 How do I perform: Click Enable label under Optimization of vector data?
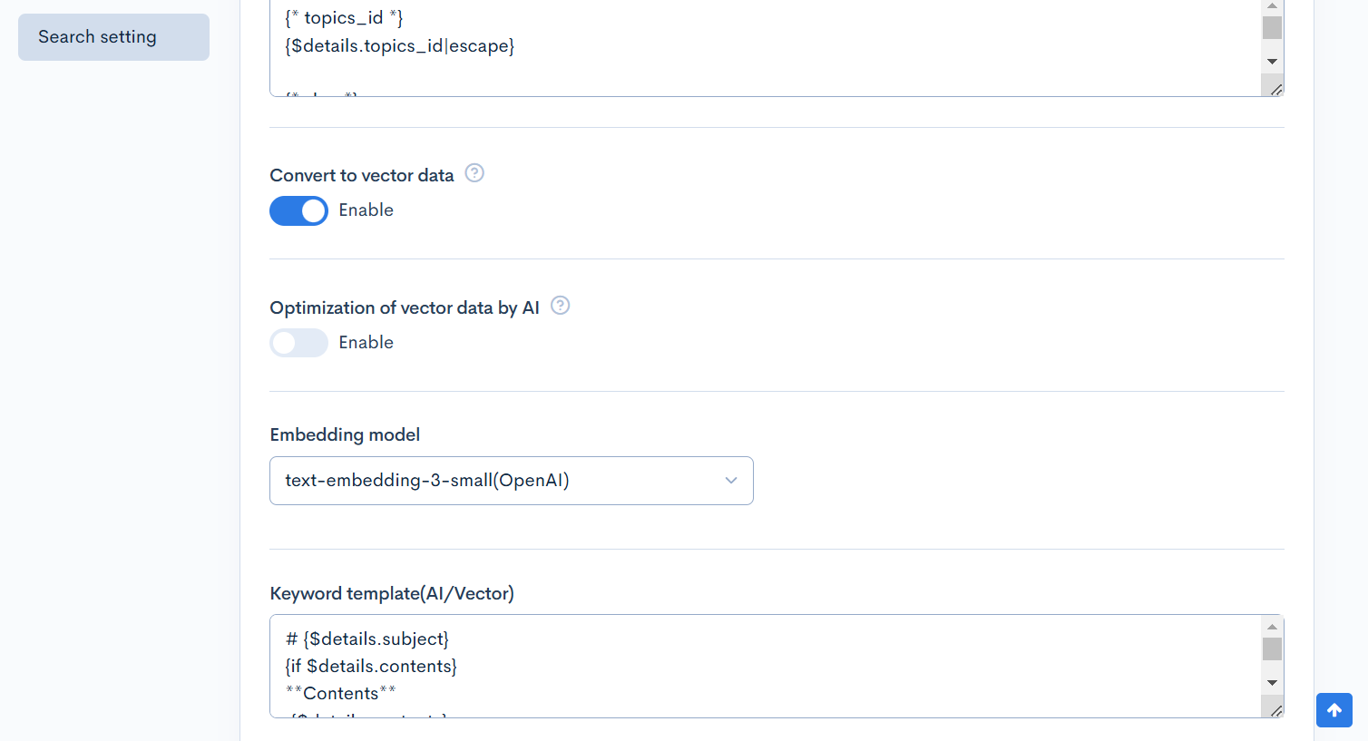point(366,343)
